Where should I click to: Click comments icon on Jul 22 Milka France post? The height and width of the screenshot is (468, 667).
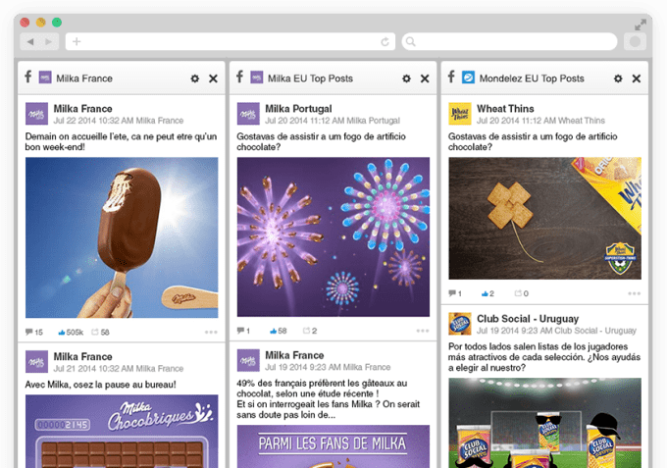pos(28,332)
